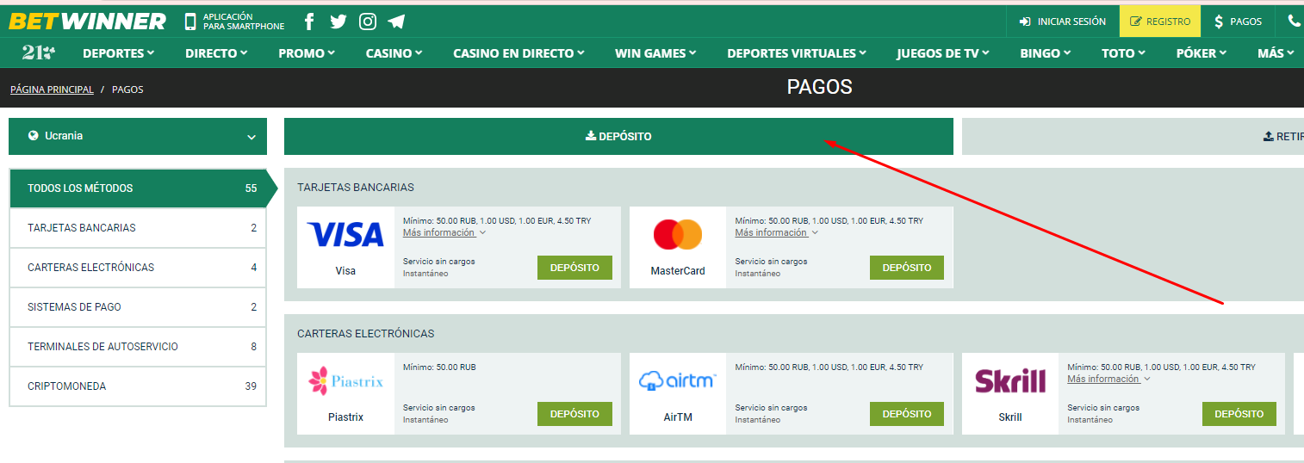Click the MasterCard logo
1304x463 pixels.
click(x=678, y=234)
